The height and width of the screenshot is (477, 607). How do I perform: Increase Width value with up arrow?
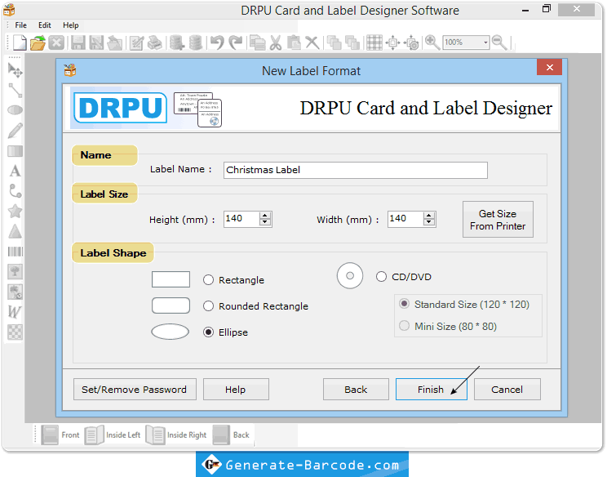click(429, 216)
